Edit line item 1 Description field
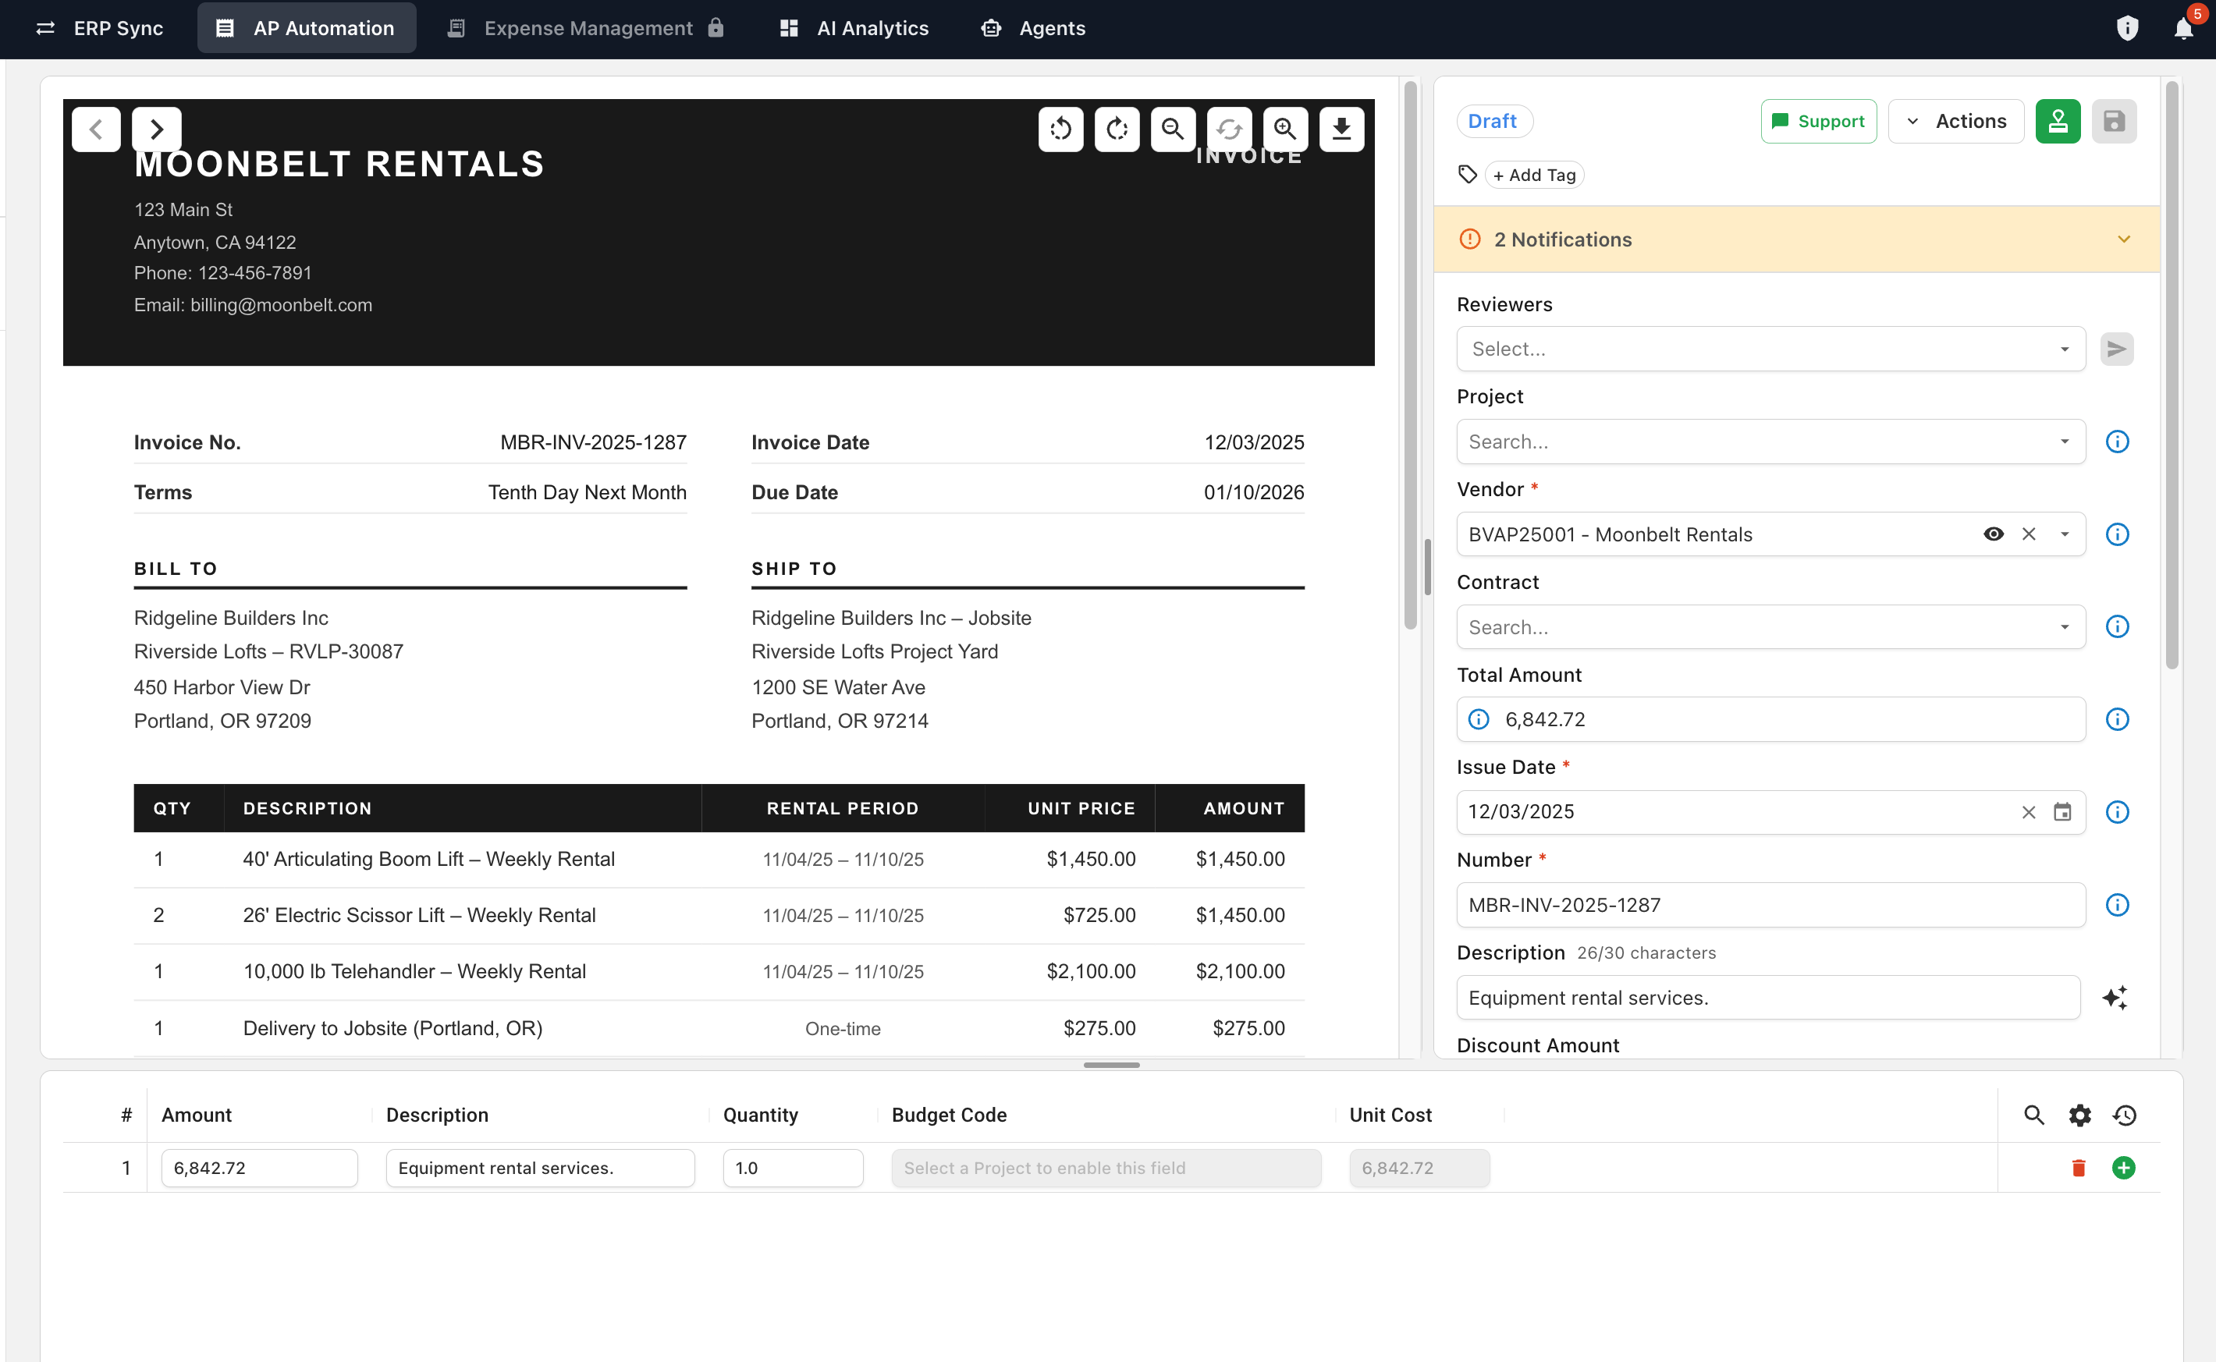This screenshot has width=2216, height=1362. (x=540, y=1169)
